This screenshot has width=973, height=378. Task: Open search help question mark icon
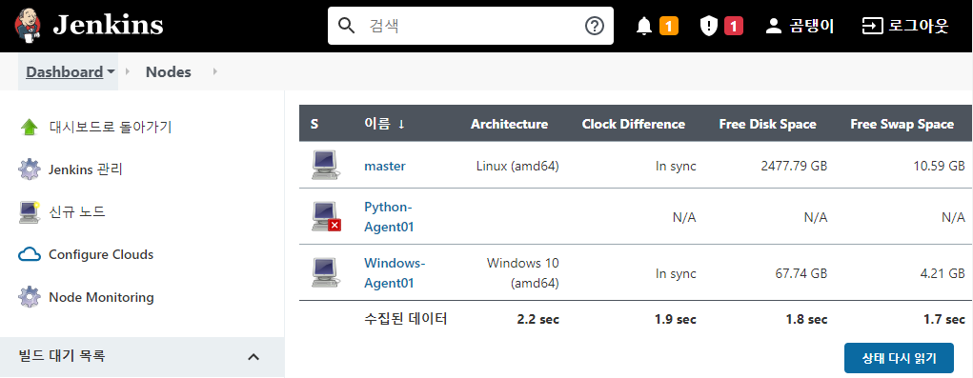(x=595, y=26)
